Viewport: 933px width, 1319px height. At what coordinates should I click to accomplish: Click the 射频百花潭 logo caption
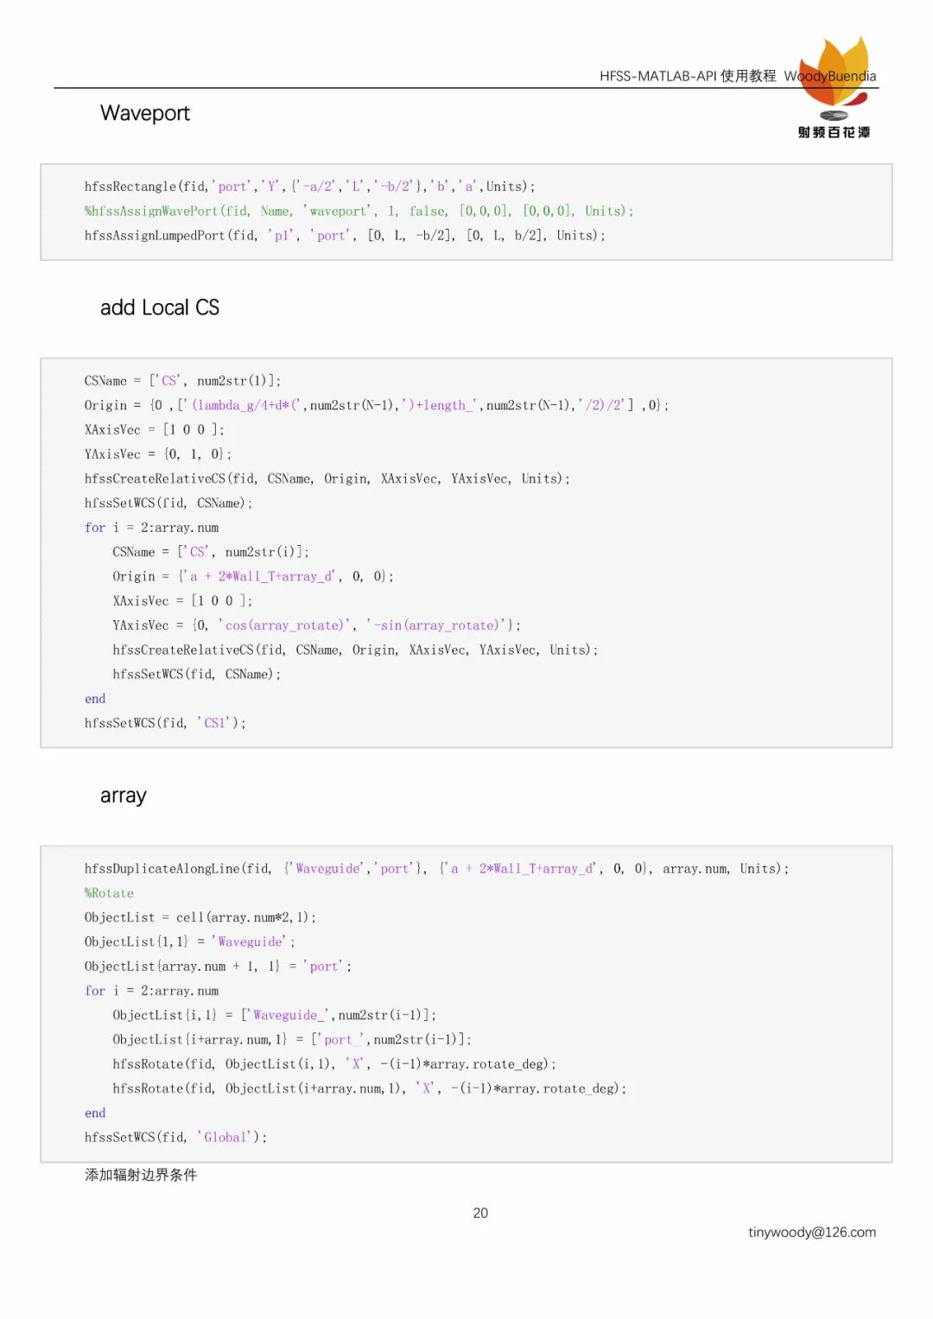834,132
